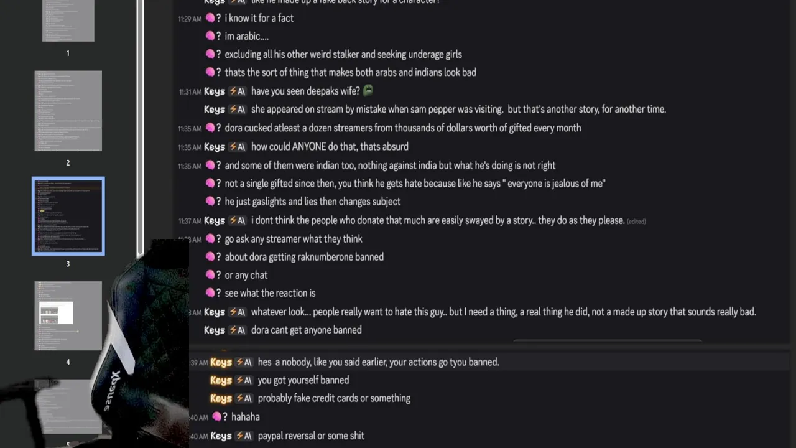The height and width of the screenshot is (448, 796).
Task: Click lightning badge on 'paypal reversal' message
Action: click(244, 436)
